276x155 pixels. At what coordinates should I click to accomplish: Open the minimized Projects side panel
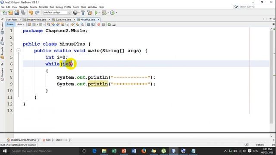(x=2, y=53)
